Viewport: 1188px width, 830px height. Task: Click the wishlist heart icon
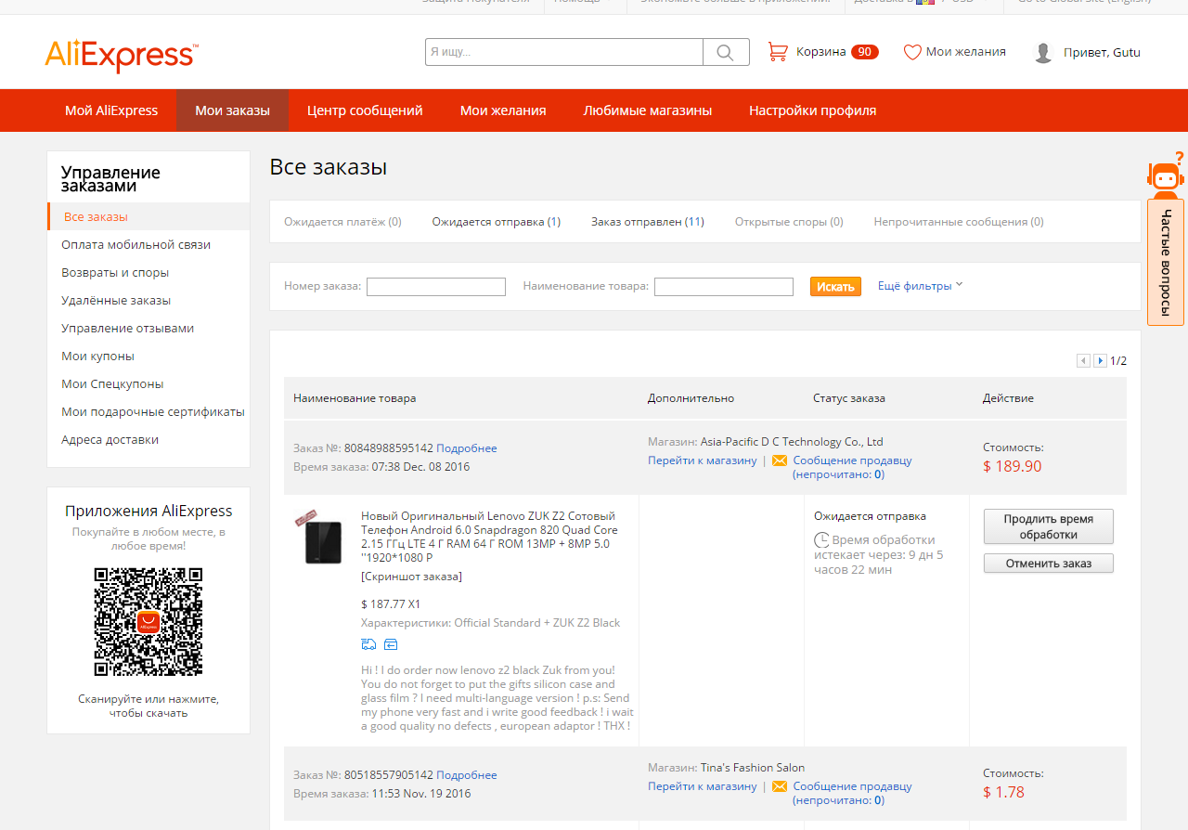(x=911, y=52)
